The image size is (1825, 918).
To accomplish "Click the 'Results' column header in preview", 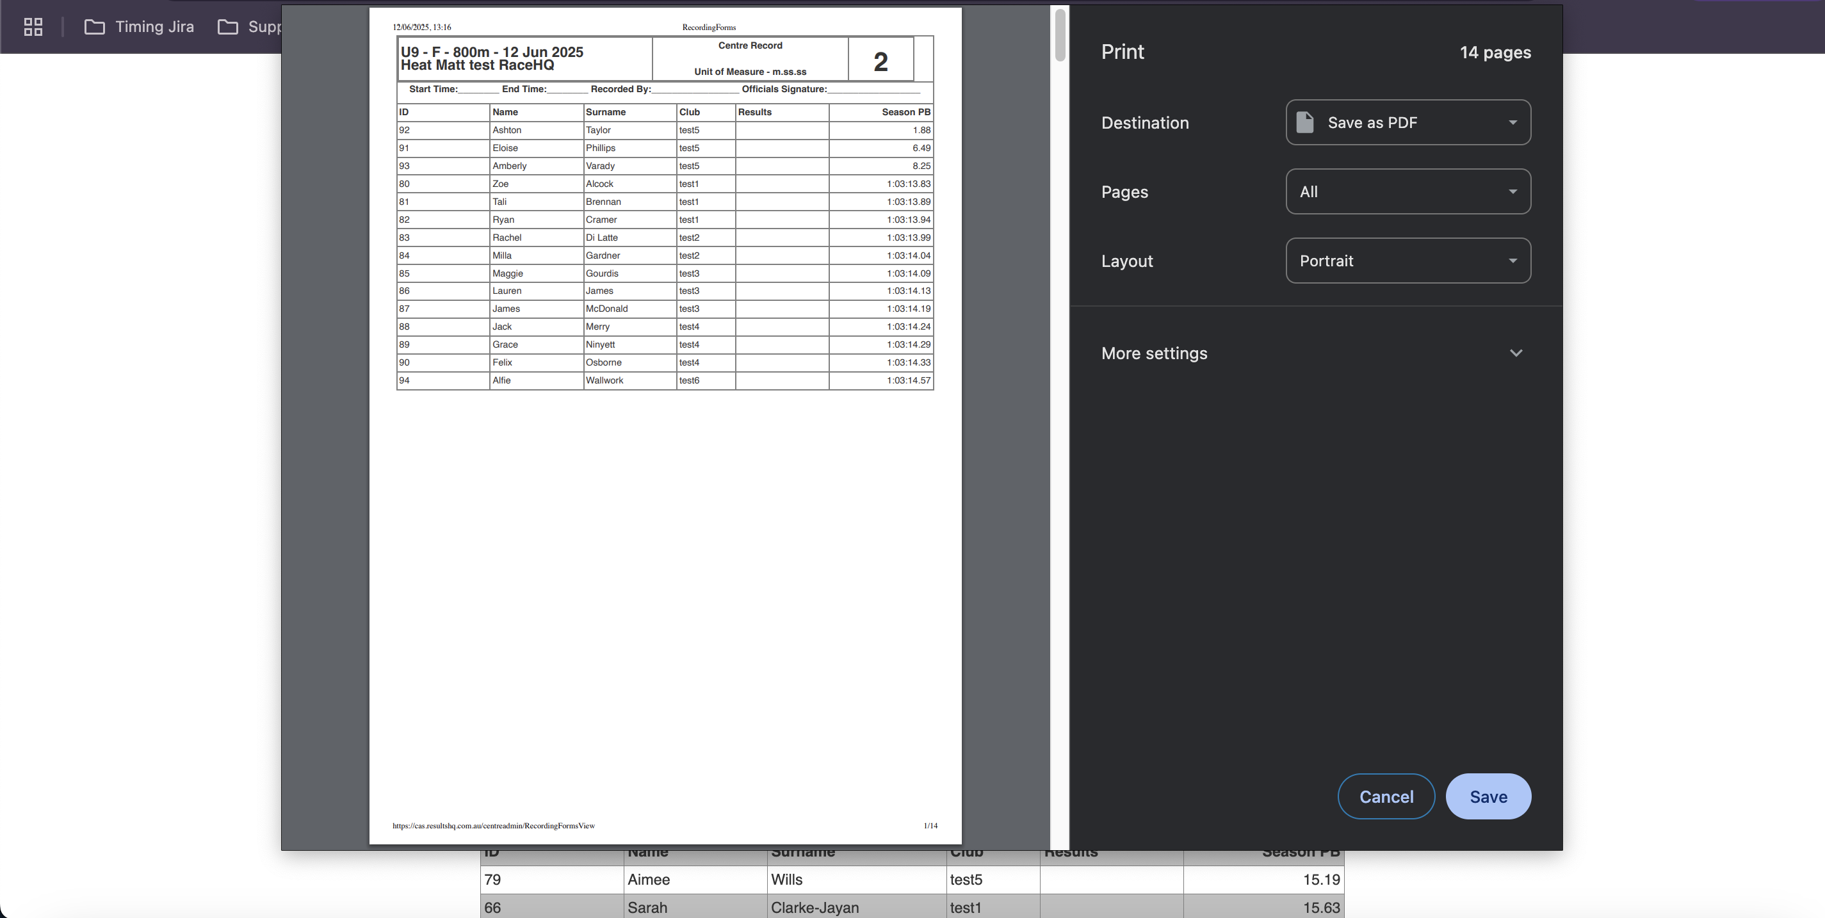I will (754, 112).
